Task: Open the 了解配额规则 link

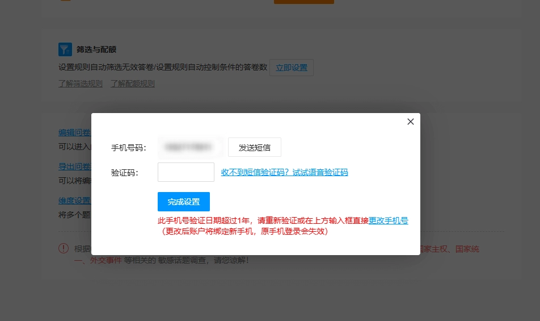Action: (133, 84)
